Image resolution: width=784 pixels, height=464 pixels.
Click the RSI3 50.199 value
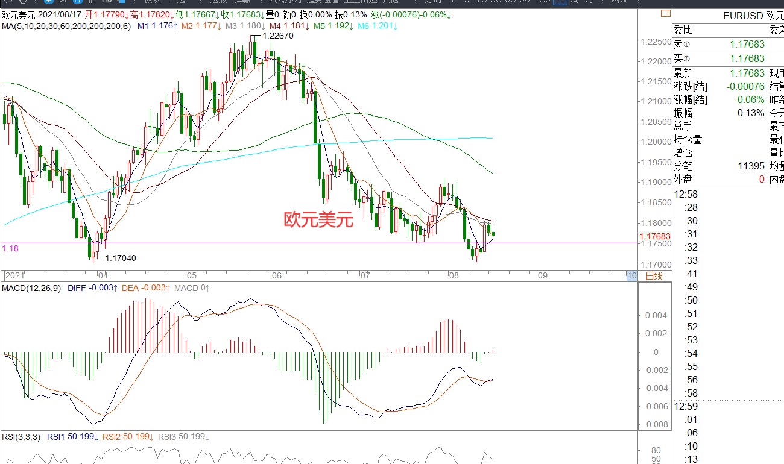183,436
